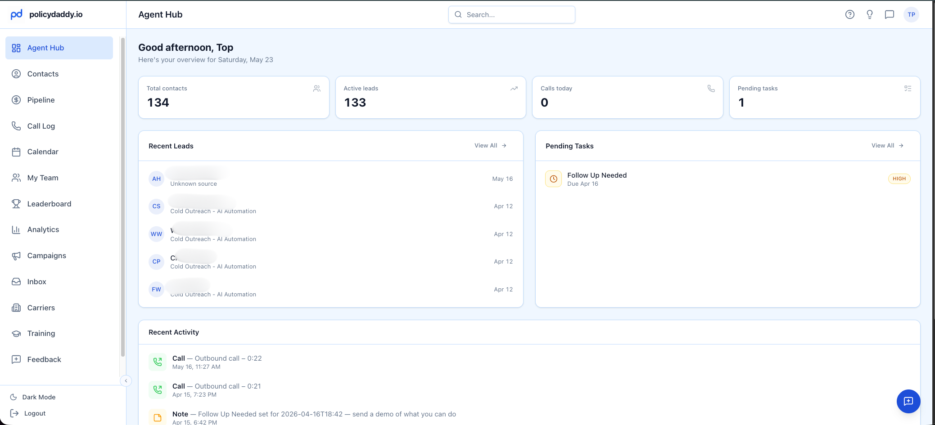Click the My Team people icon
The width and height of the screenshot is (935, 425).
click(x=16, y=178)
